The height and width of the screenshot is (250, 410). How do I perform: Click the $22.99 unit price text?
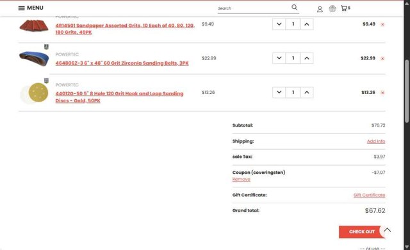coord(209,58)
